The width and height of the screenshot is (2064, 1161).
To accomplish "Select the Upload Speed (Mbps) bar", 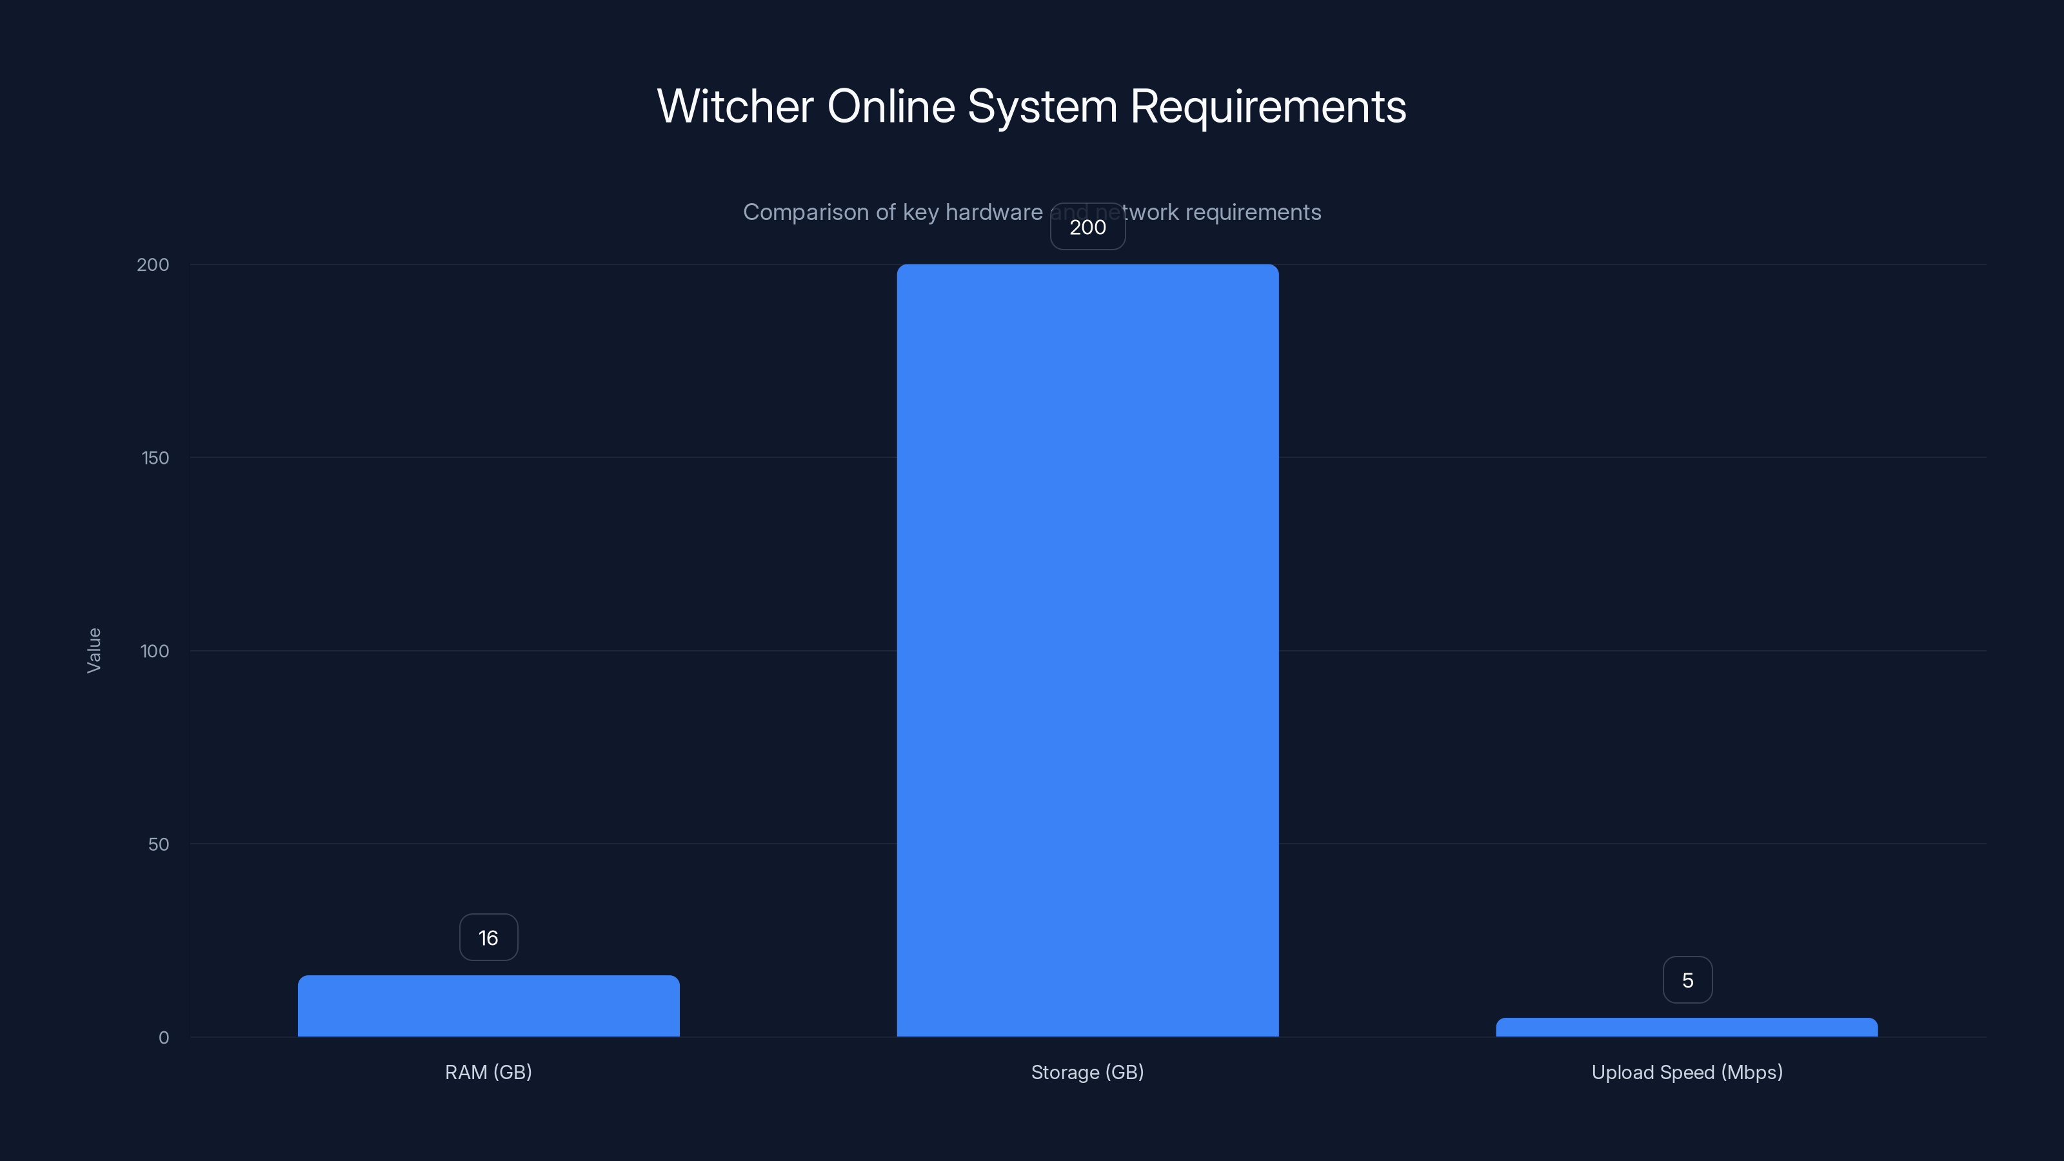I will [1687, 1027].
